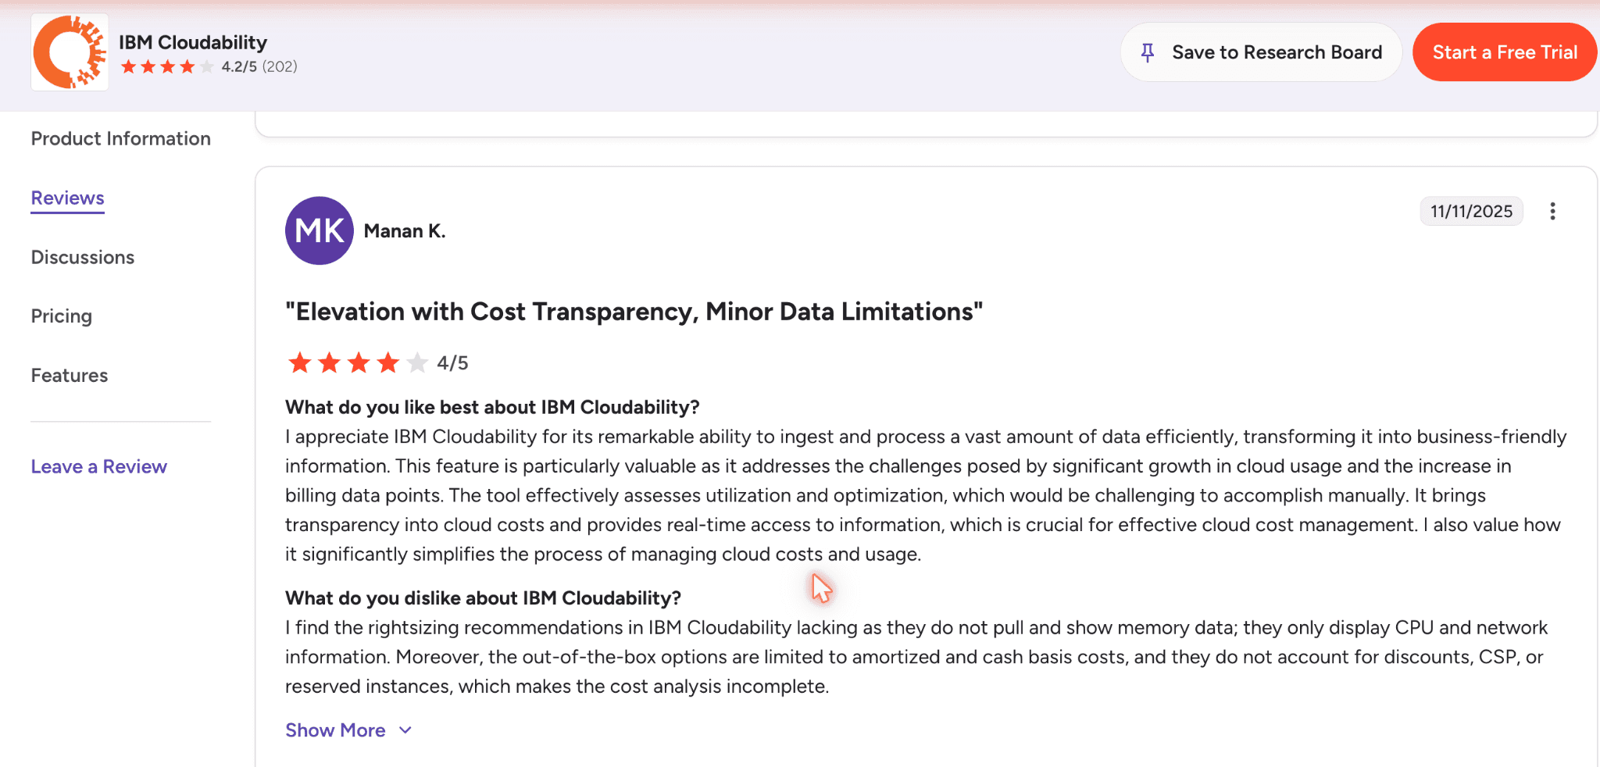Click the IBM Cloudability product title

[193, 42]
